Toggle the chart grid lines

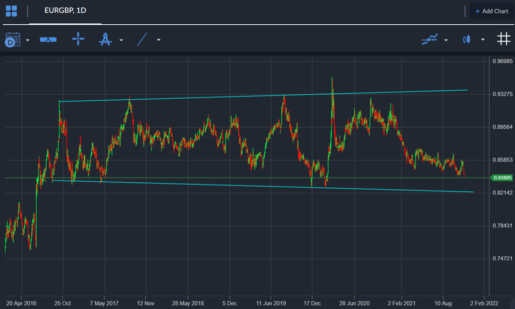503,39
